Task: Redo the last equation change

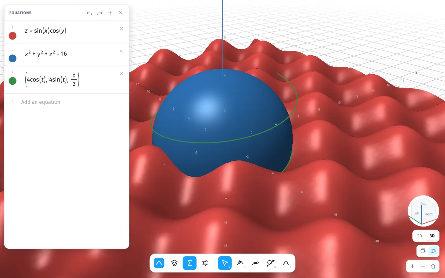Action: (100, 13)
